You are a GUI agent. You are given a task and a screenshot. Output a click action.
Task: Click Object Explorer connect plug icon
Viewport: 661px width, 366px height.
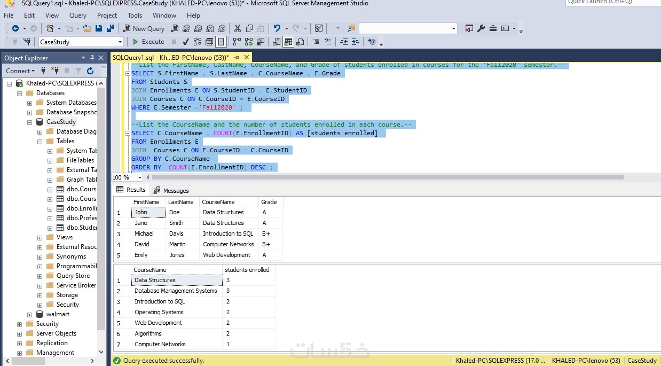click(x=43, y=71)
